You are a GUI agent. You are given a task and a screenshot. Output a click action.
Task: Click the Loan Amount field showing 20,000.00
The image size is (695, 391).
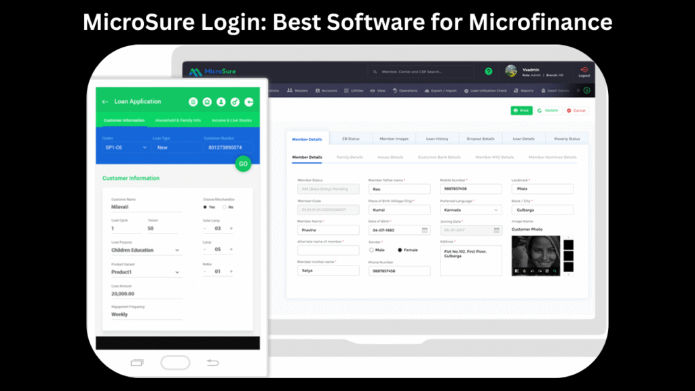(147, 294)
